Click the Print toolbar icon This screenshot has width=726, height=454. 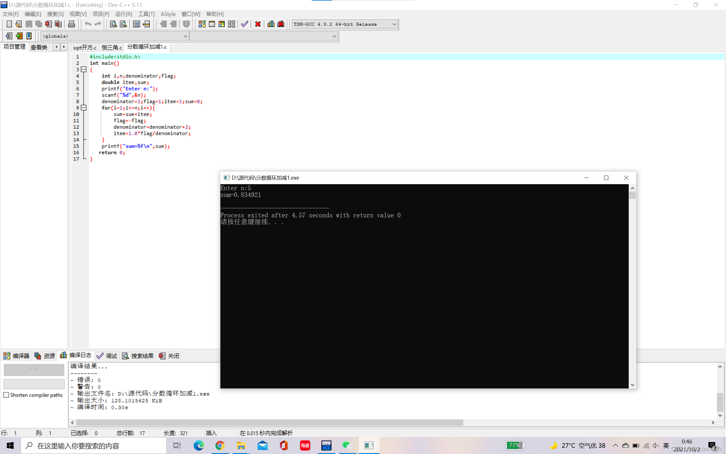71,24
